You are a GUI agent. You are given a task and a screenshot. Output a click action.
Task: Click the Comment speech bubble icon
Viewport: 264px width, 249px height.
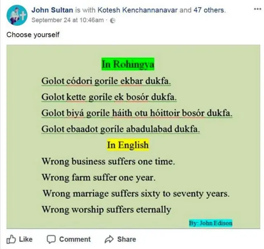(51, 239)
